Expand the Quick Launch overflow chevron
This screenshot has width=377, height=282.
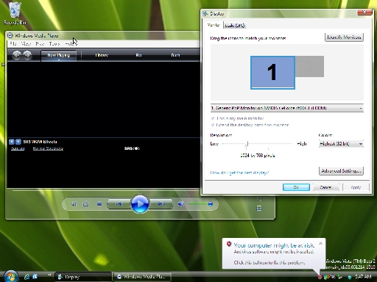click(x=49, y=275)
